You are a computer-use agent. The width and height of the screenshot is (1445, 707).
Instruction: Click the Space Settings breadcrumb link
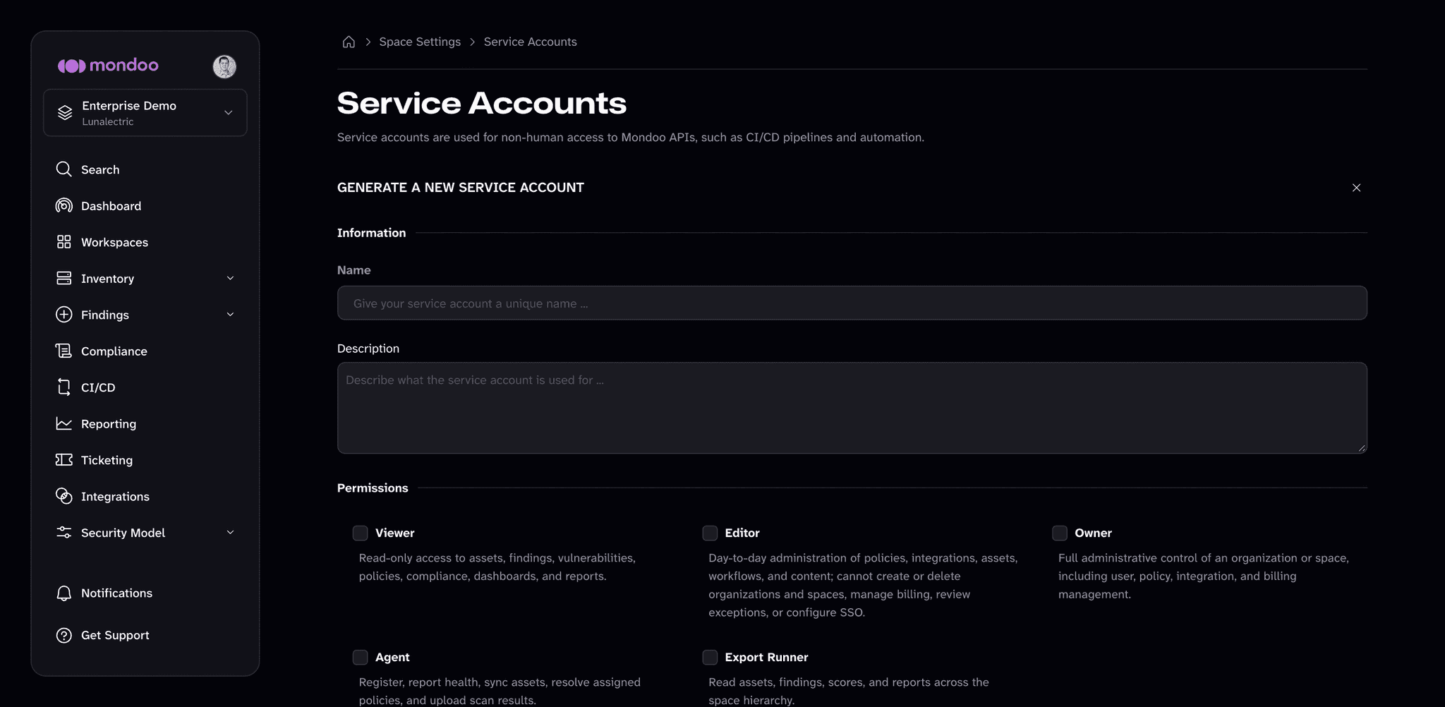pos(420,42)
